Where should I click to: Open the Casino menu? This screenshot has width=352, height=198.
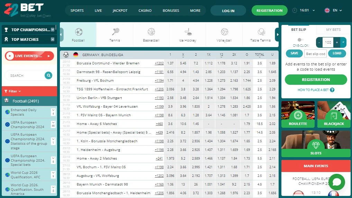click(x=145, y=10)
